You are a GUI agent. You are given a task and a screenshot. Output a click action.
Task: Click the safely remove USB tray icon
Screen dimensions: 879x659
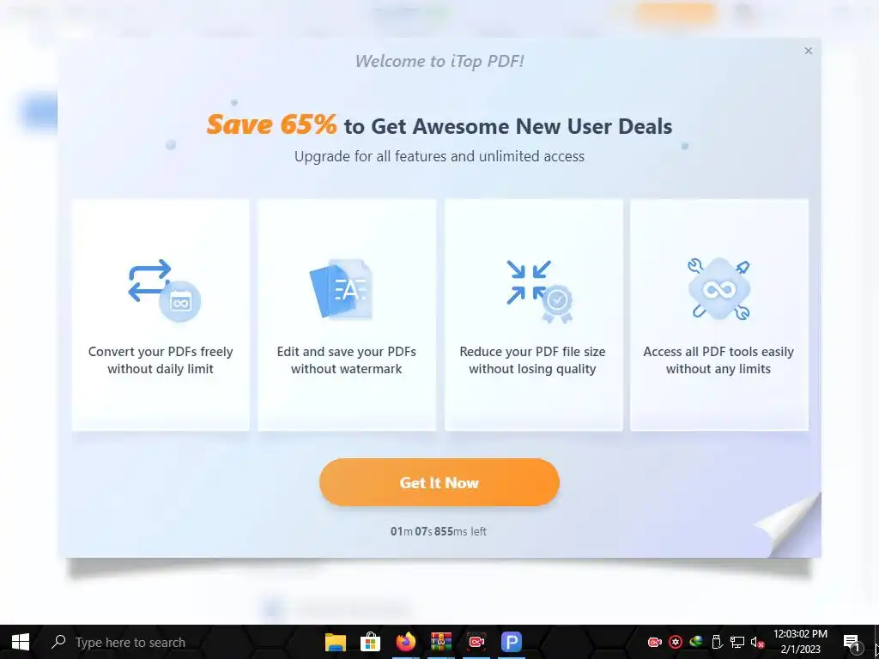pyautogui.click(x=717, y=642)
